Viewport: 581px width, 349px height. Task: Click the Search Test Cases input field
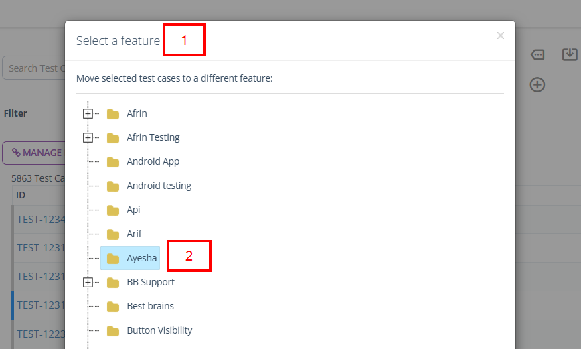(x=35, y=68)
